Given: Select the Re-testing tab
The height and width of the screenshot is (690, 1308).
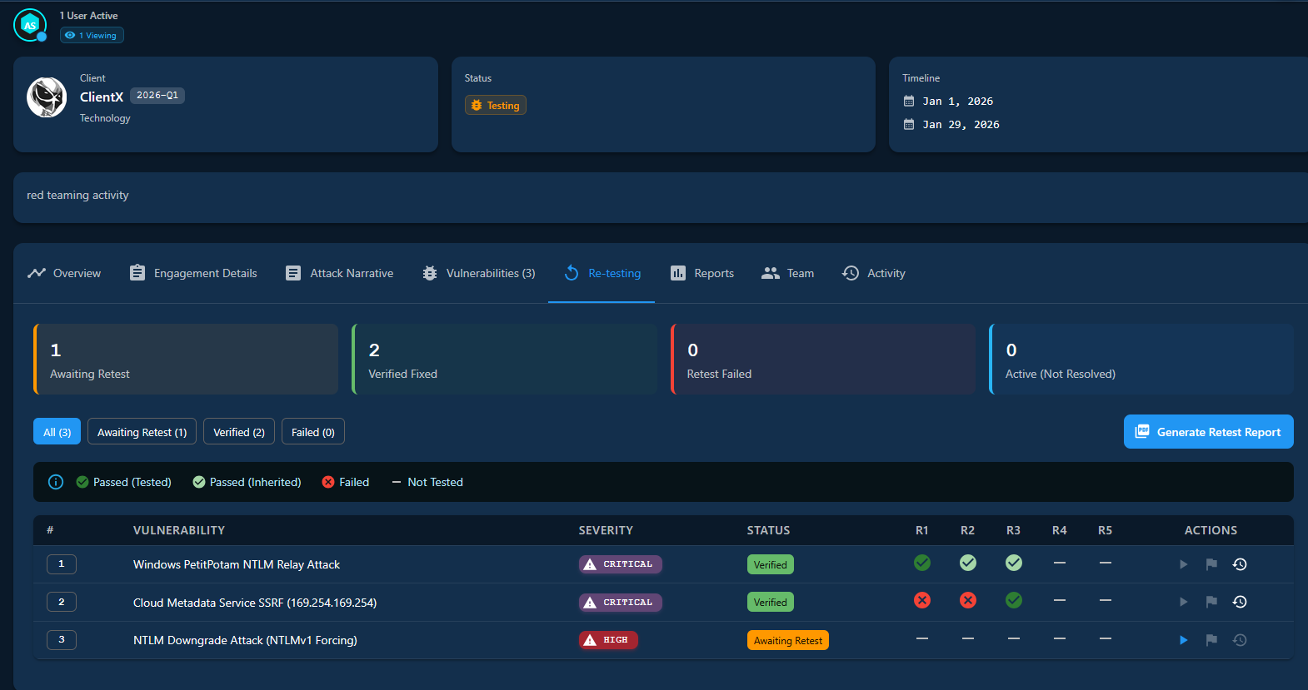Looking at the screenshot, I should click(602, 273).
